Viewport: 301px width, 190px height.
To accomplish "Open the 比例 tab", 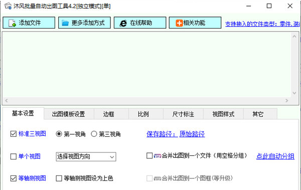I will (x=146, y=114).
